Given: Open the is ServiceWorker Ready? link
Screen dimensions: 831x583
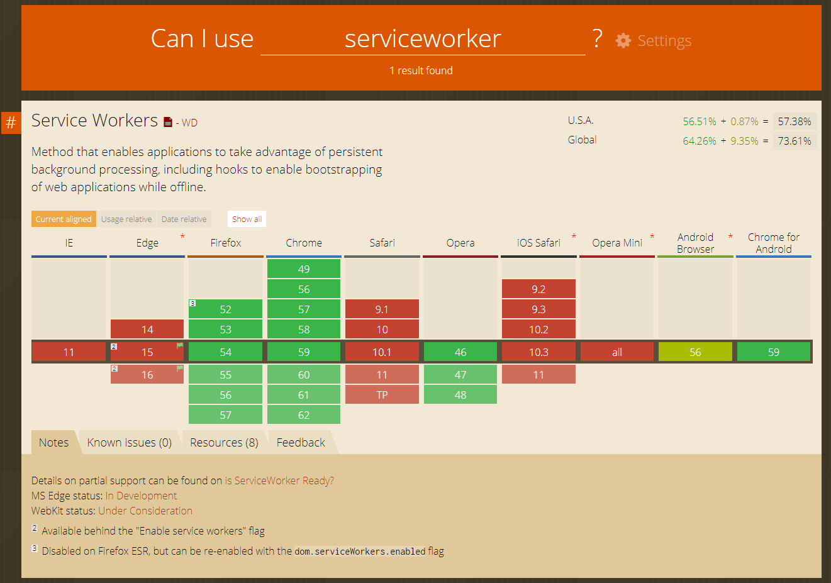Looking at the screenshot, I should [279, 480].
